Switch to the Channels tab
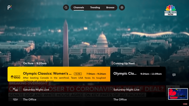Screen dimensions: 189x106 (79, 8)
